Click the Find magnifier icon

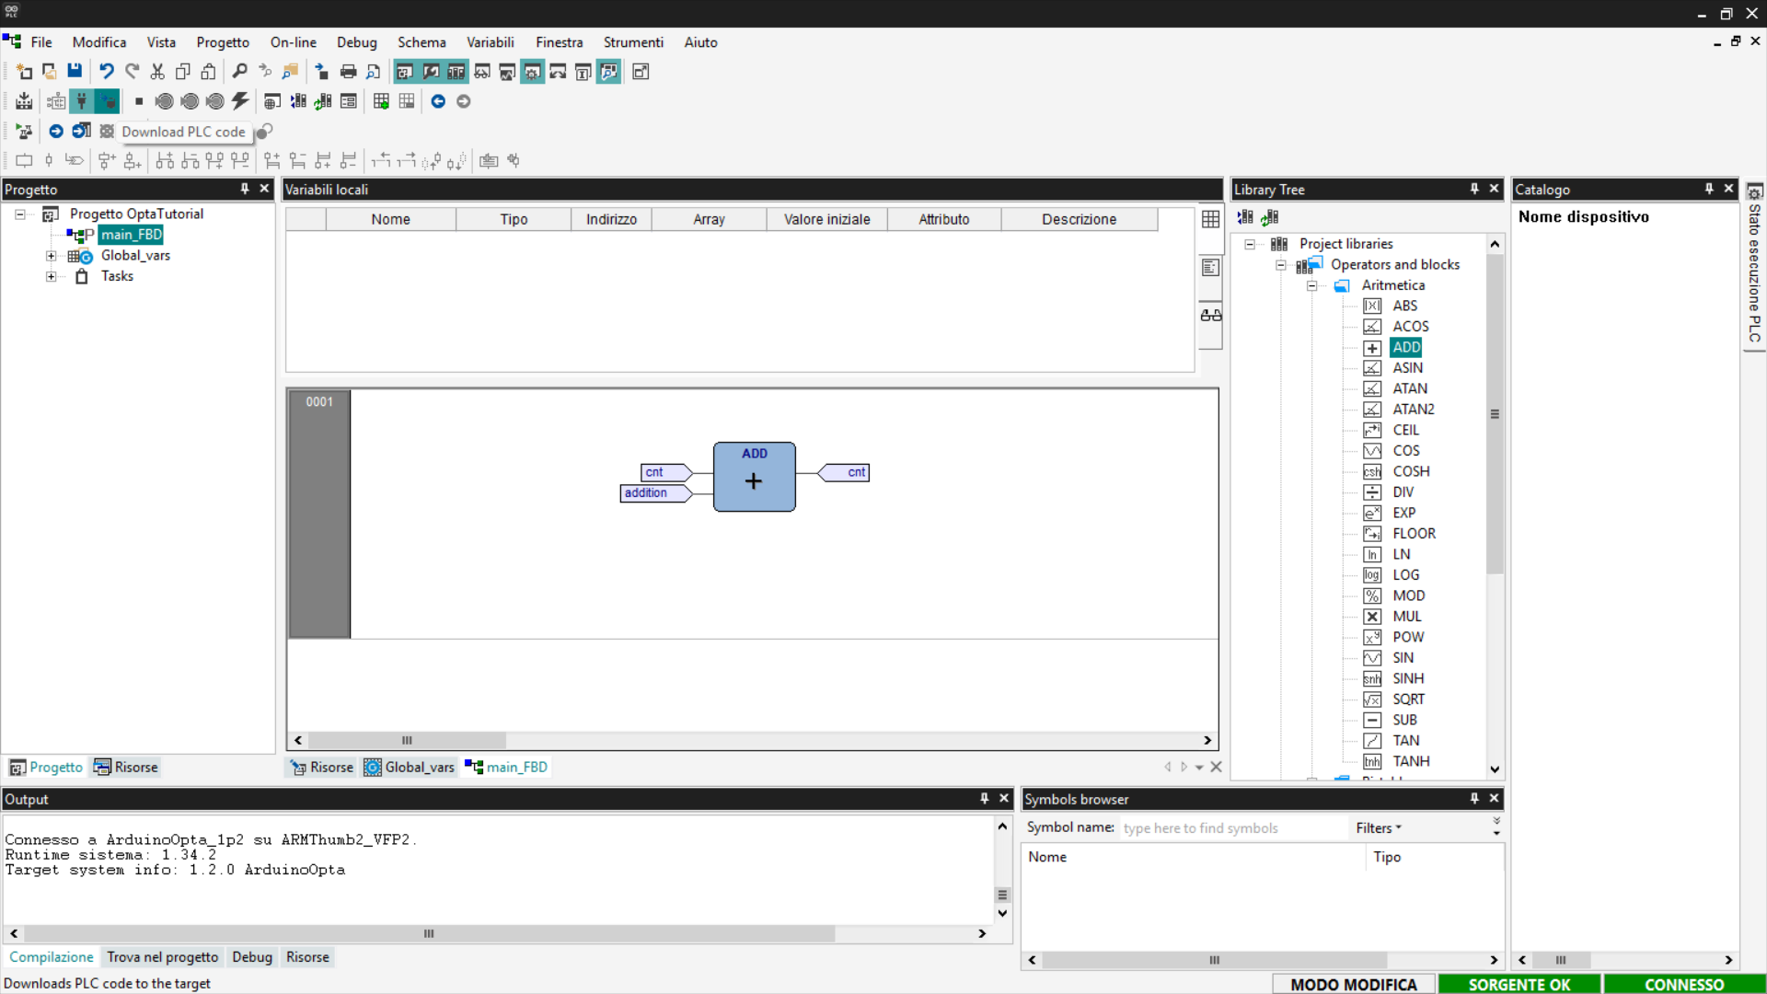point(239,72)
